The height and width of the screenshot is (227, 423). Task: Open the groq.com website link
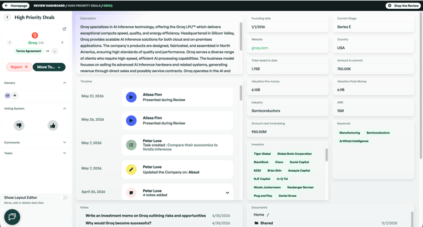[x=259, y=48]
